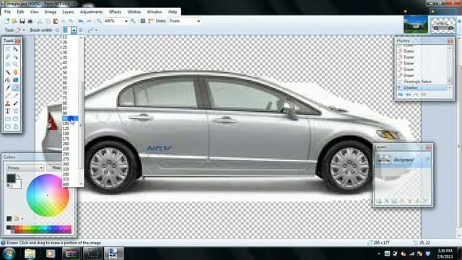
Task: Click the Open file toolbar icon
Action: (x=14, y=21)
